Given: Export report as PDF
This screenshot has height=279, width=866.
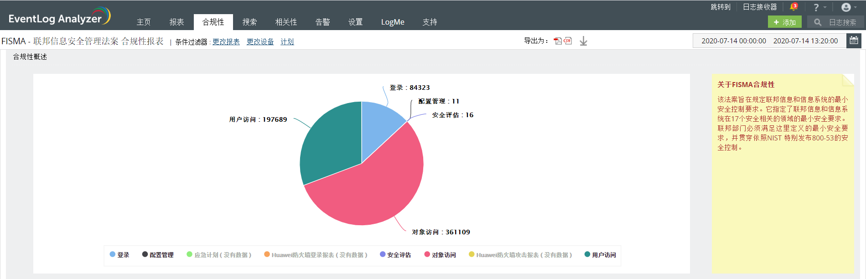Looking at the screenshot, I should (558, 41).
